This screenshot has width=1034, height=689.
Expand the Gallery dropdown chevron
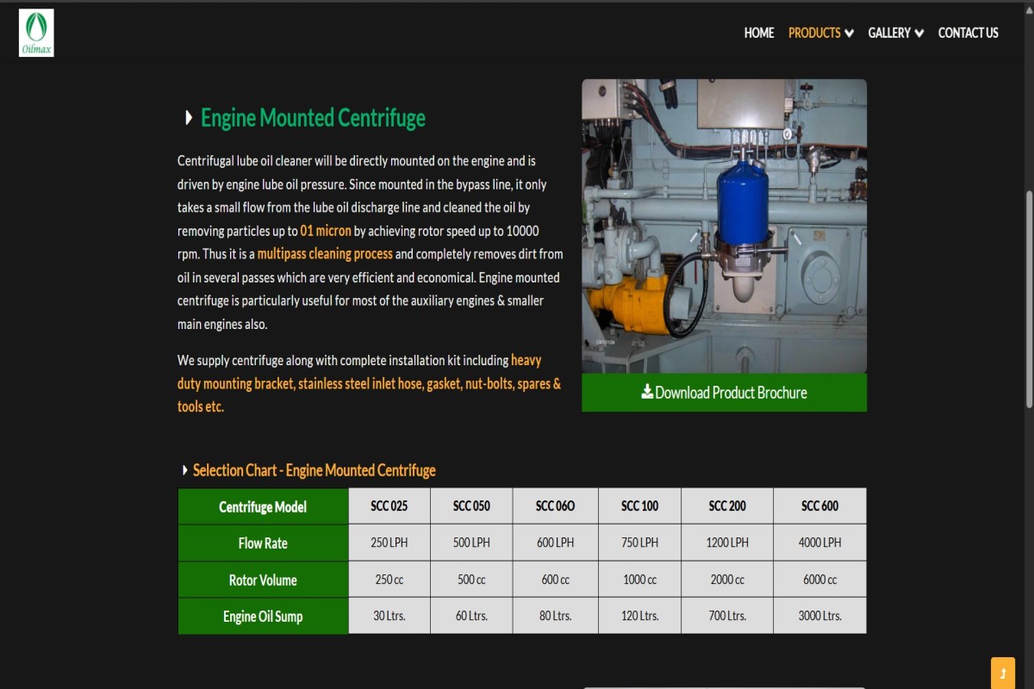[919, 34]
